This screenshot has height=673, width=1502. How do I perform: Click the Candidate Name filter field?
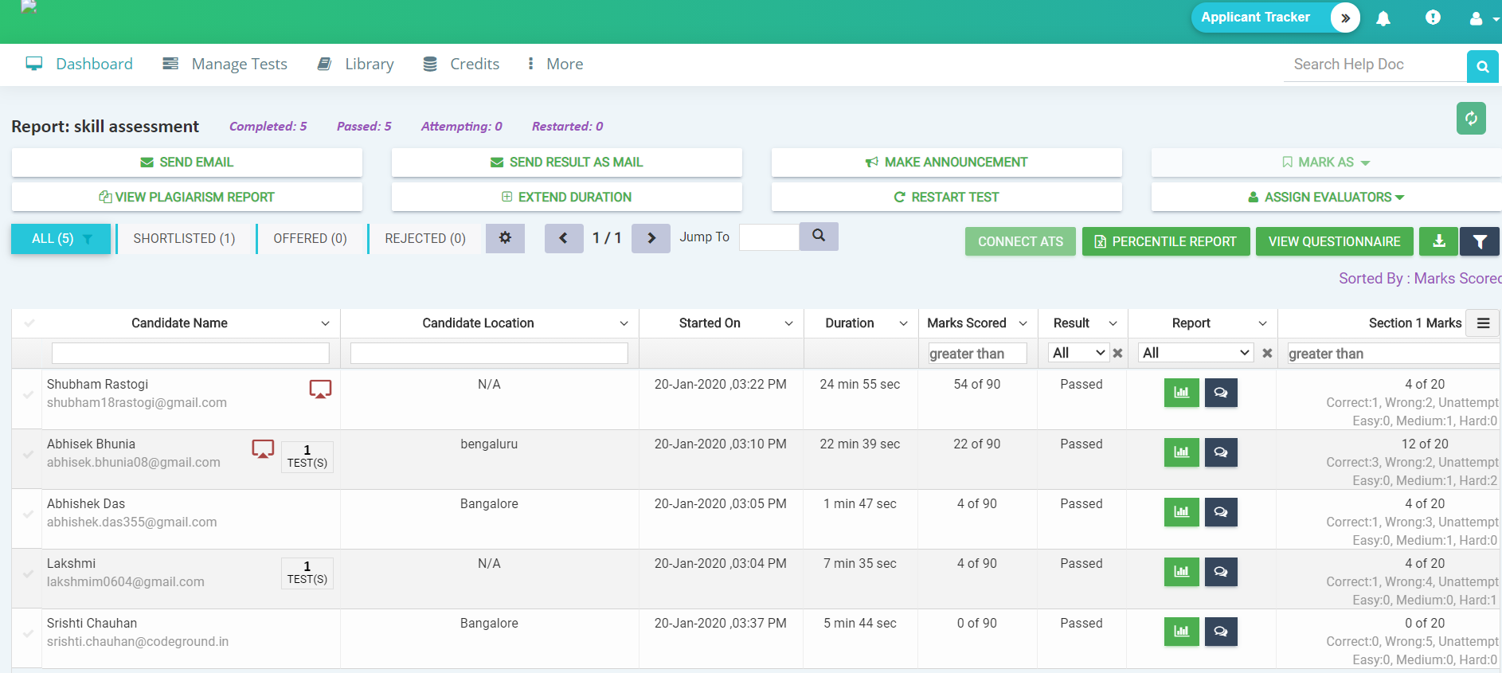coord(190,353)
